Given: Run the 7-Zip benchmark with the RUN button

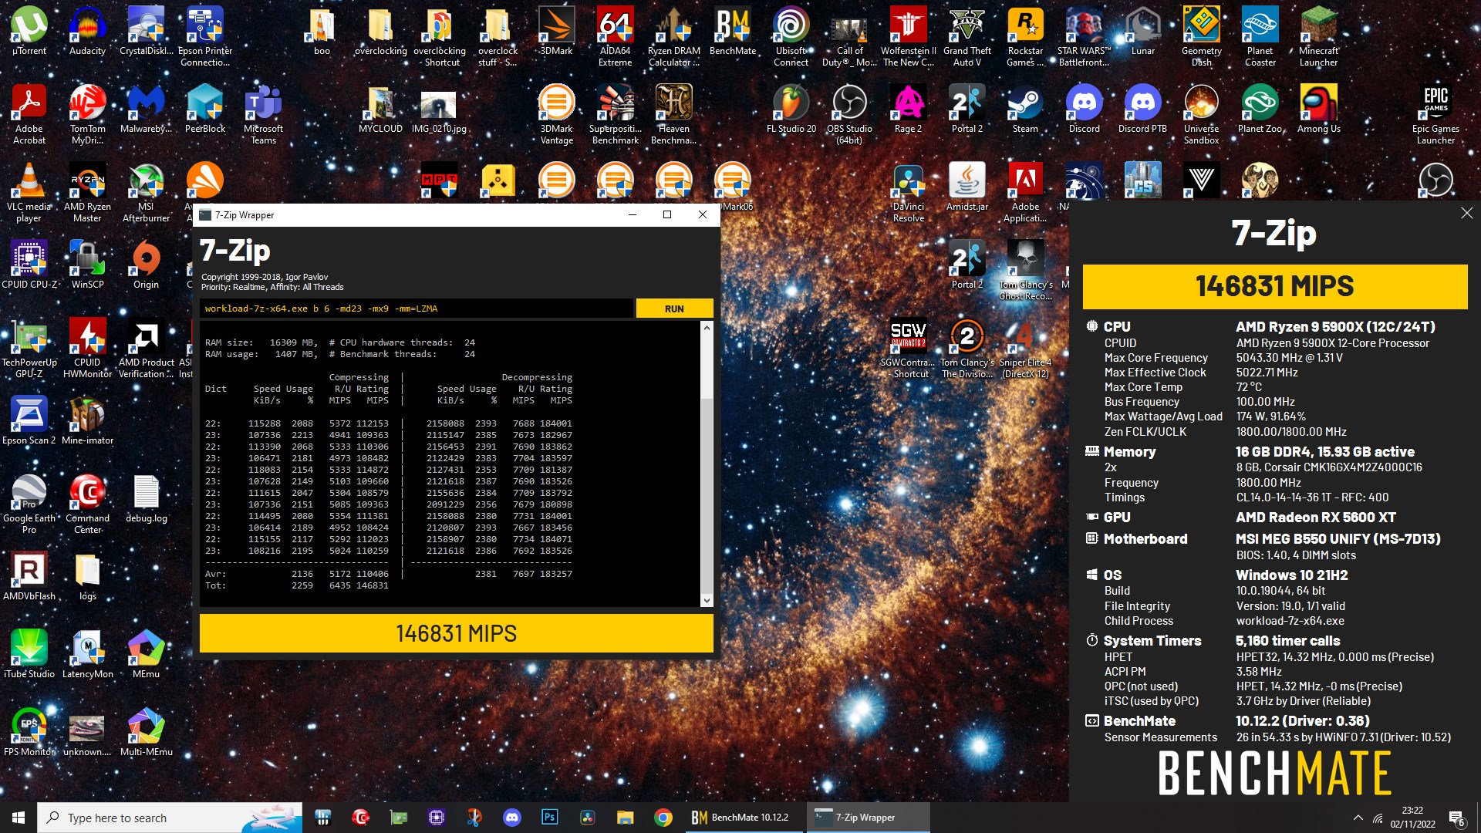Looking at the screenshot, I should (674, 309).
